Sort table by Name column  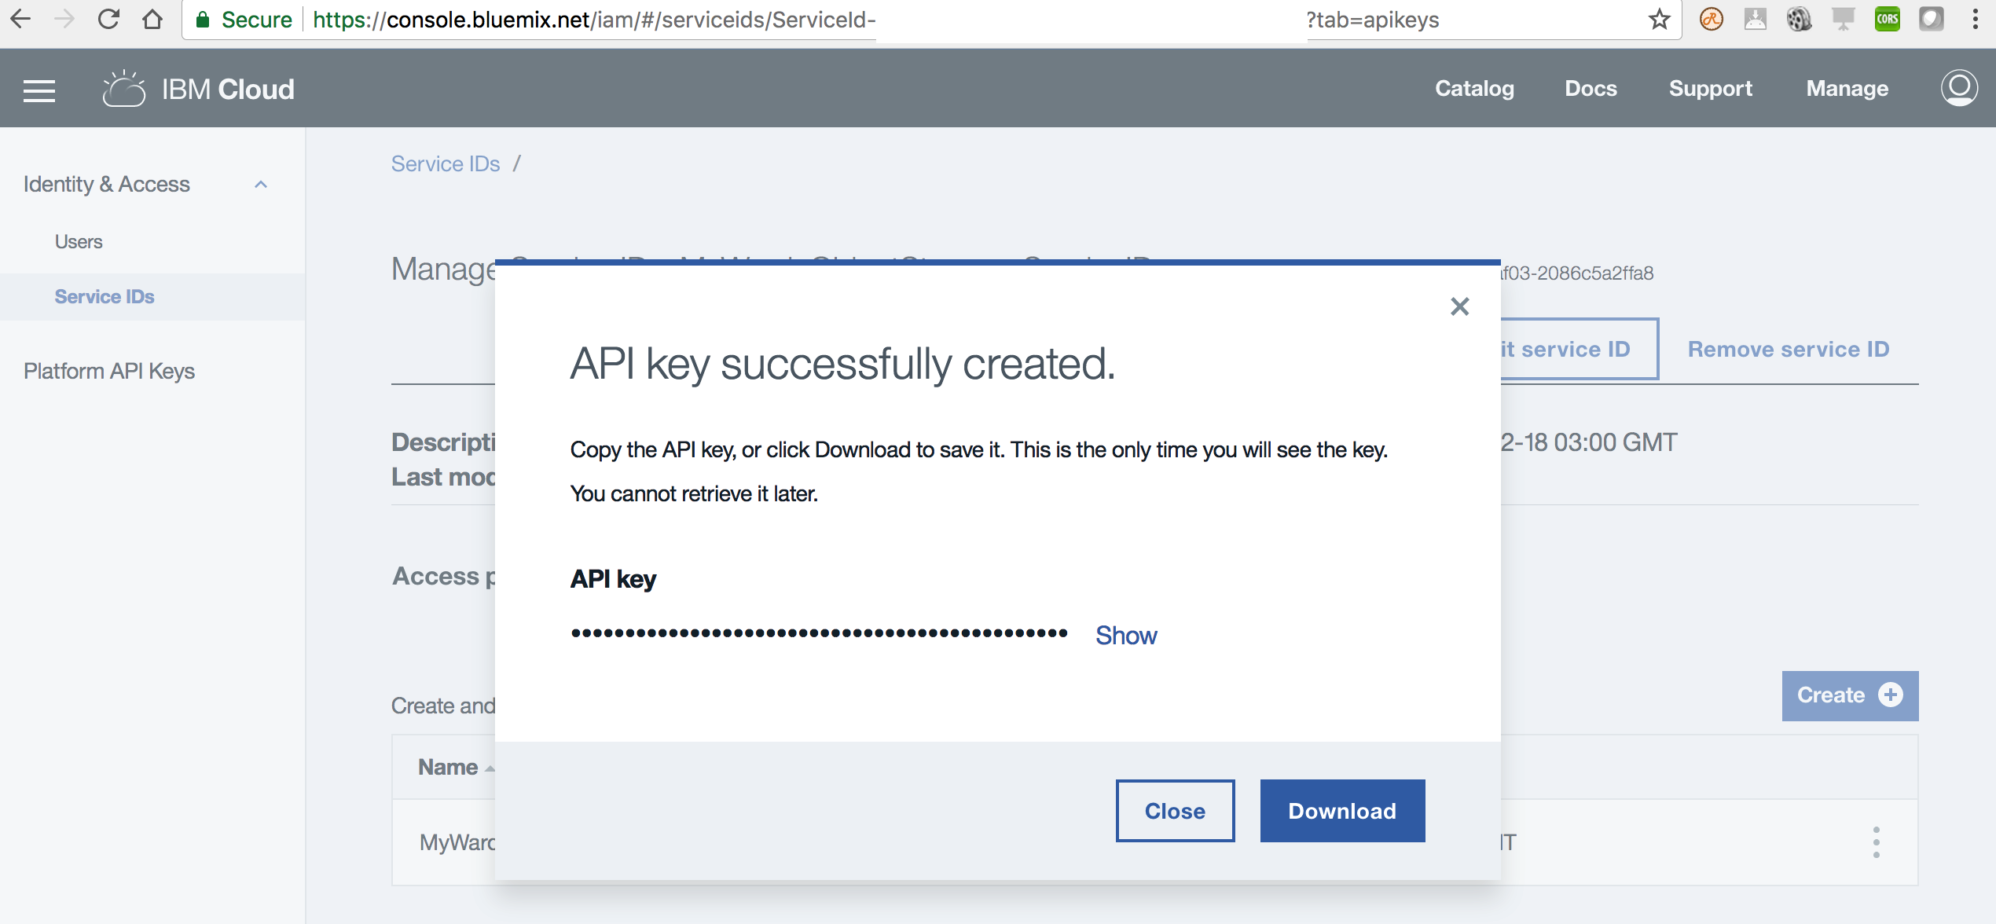(448, 767)
